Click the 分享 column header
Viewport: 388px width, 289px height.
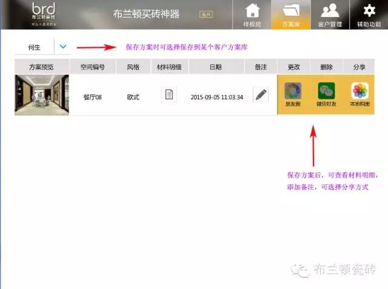coord(358,67)
